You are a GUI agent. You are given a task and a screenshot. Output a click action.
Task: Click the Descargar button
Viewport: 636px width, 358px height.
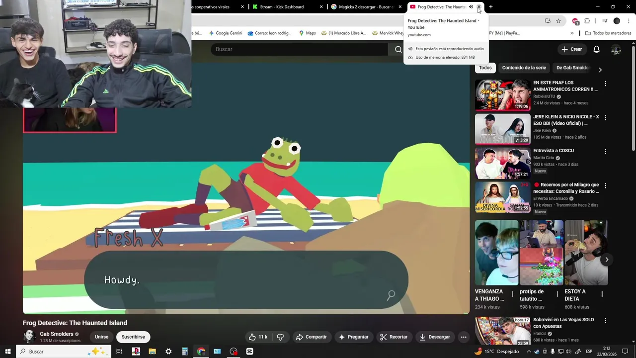[x=435, y=337]
